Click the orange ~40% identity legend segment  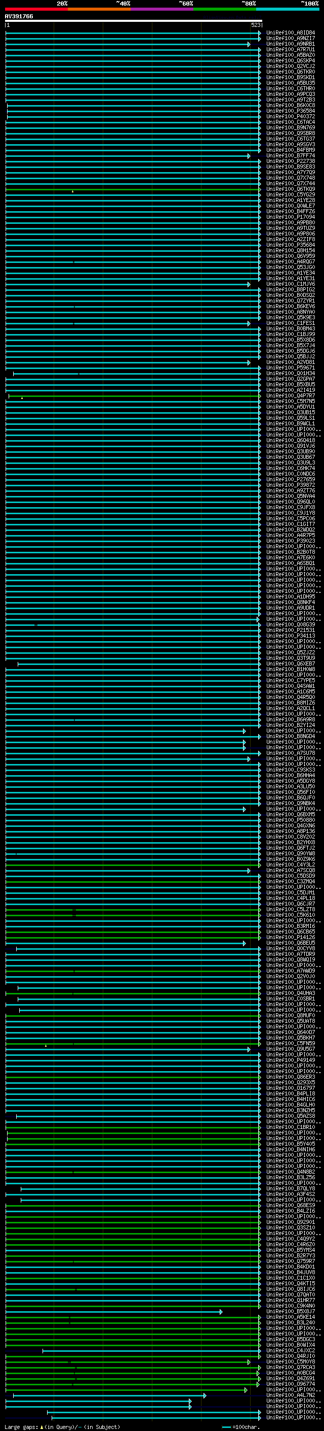pyautogui.click(x=99, y=9)
